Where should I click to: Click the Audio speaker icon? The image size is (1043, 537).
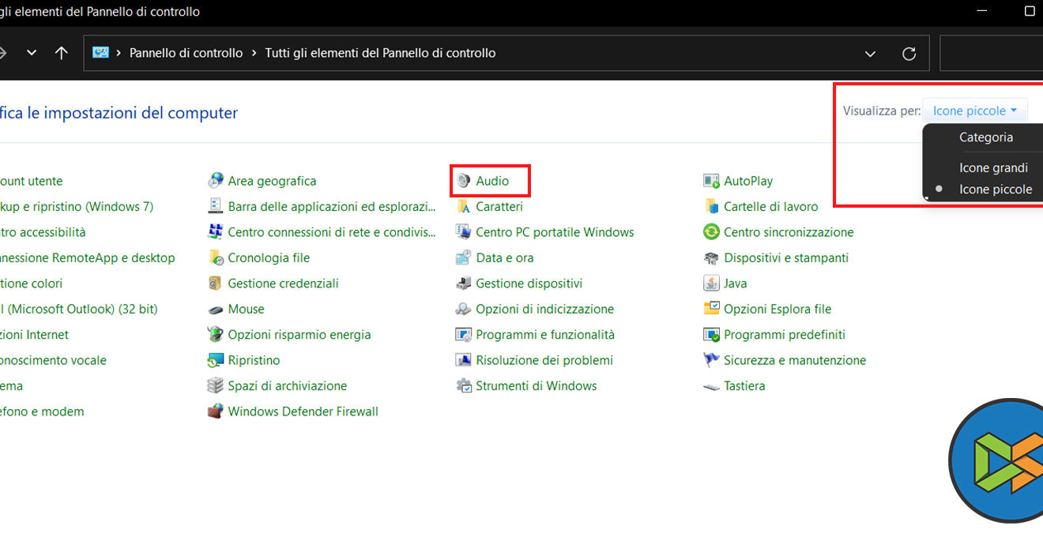tap(463, 181)
